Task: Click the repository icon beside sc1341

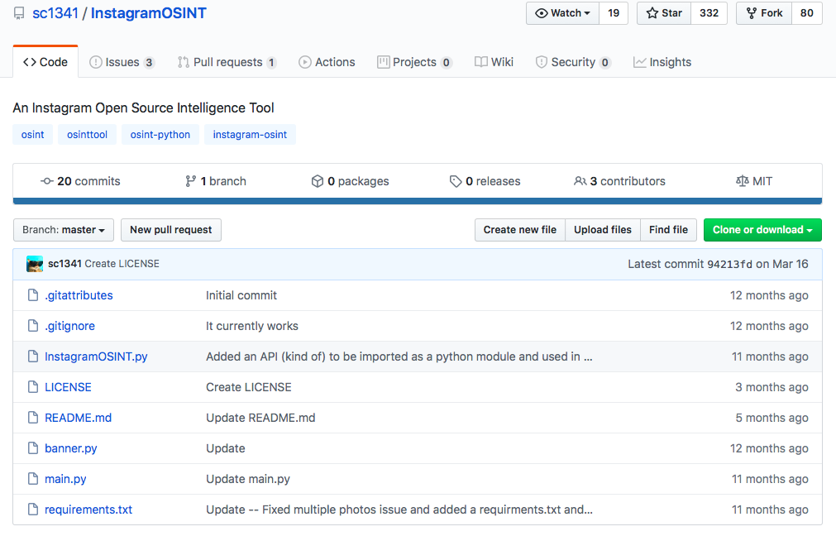Action: click(x=19, y=13)
